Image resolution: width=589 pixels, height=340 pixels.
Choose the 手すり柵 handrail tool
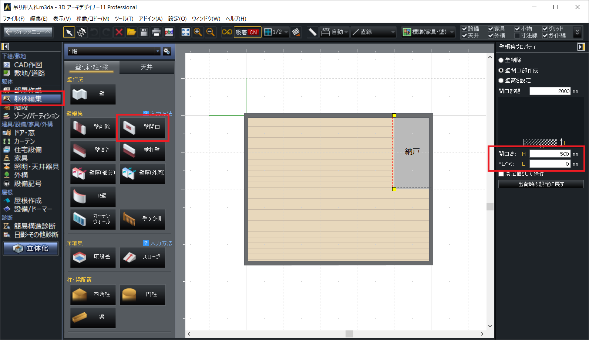point(142,219)
